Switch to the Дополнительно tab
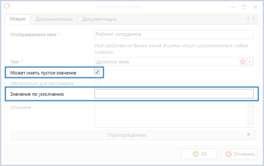 click(54, 19)
